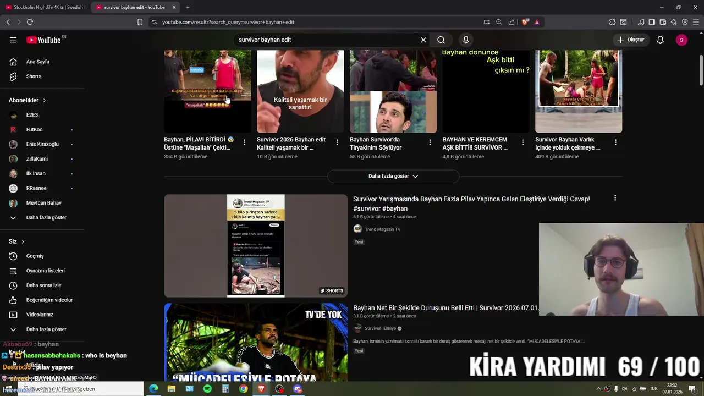
Task: Open Google Chrome from the taskbar
Action: (x=243, y=389)
